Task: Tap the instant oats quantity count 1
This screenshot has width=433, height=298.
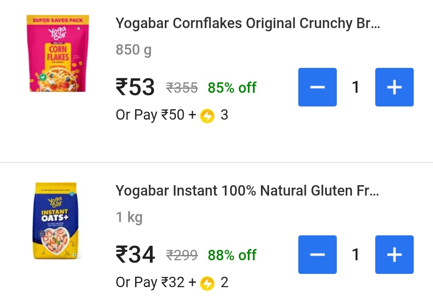Action: [x=356, y=255]
